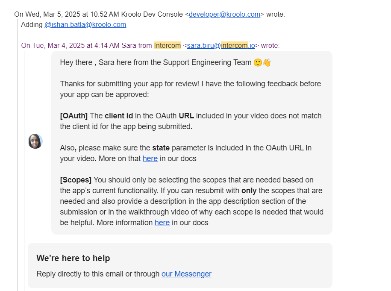This screenshot has width=391, height=291.
Task: Click Sara's profile avatar photo
Action: click(35, 141)
